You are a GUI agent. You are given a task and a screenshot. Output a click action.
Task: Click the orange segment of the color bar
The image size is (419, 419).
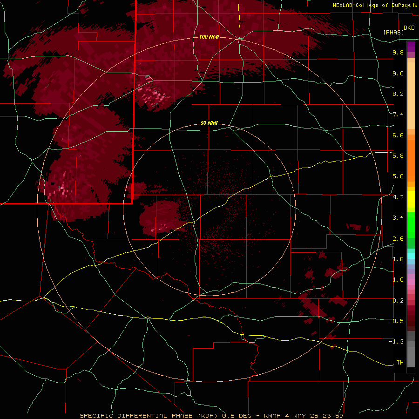[411, 161]
